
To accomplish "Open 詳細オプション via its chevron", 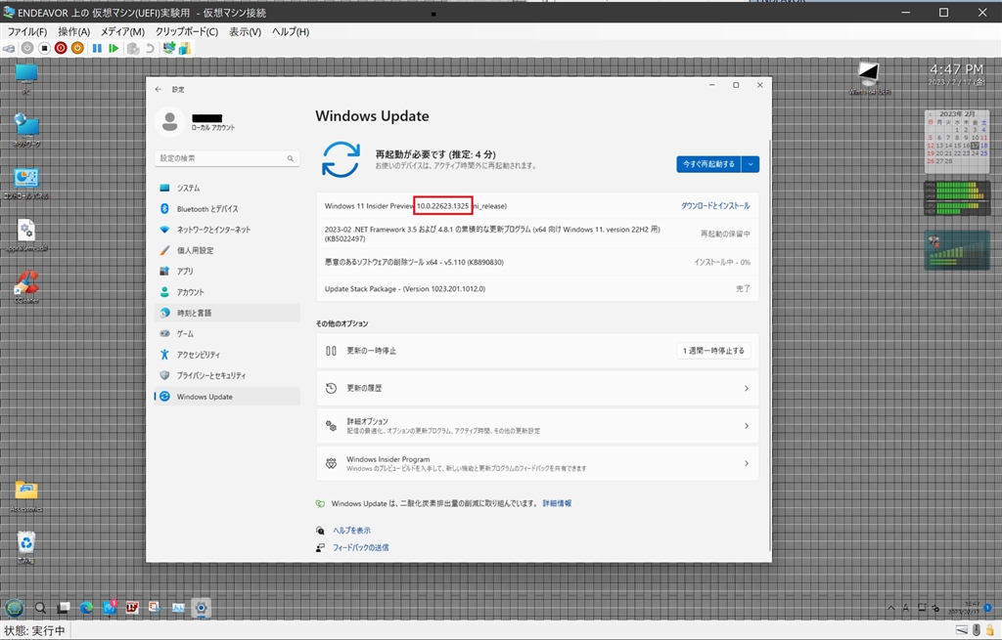I will pos(747,426).
